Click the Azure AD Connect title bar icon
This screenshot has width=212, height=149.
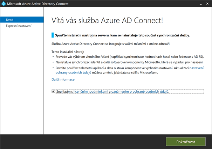tap(4, 4)
